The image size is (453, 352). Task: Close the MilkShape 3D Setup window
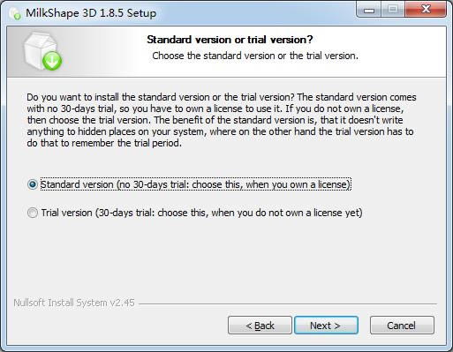click(x=426, y=10)
